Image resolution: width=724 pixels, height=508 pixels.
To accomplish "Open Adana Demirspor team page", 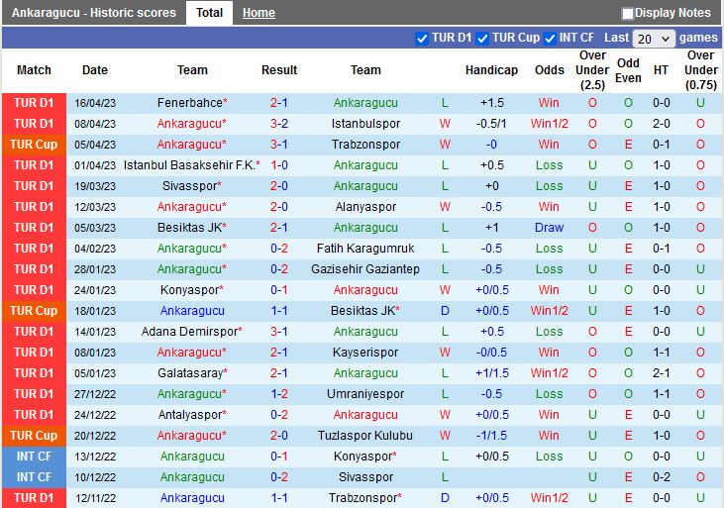I will 188,332.
